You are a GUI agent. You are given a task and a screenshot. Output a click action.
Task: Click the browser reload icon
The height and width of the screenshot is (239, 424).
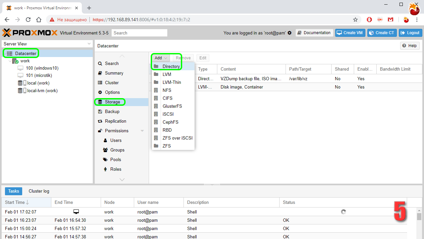[x=28, y=20]
